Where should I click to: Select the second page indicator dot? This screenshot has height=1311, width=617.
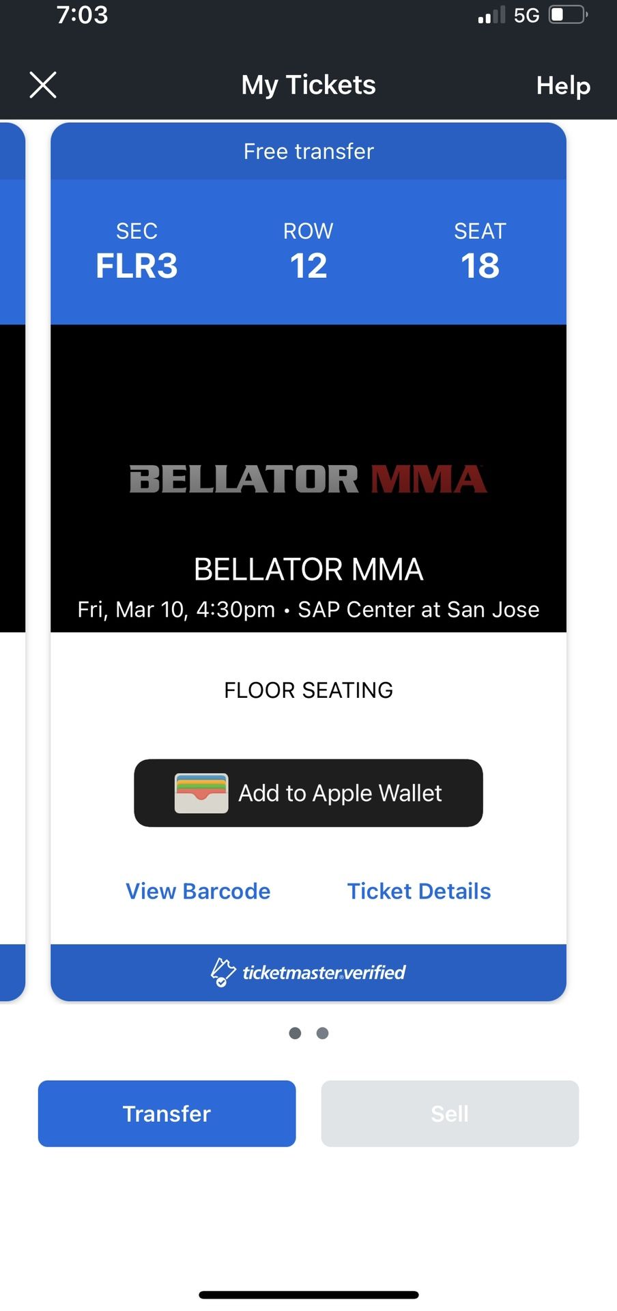point(323,1033)
